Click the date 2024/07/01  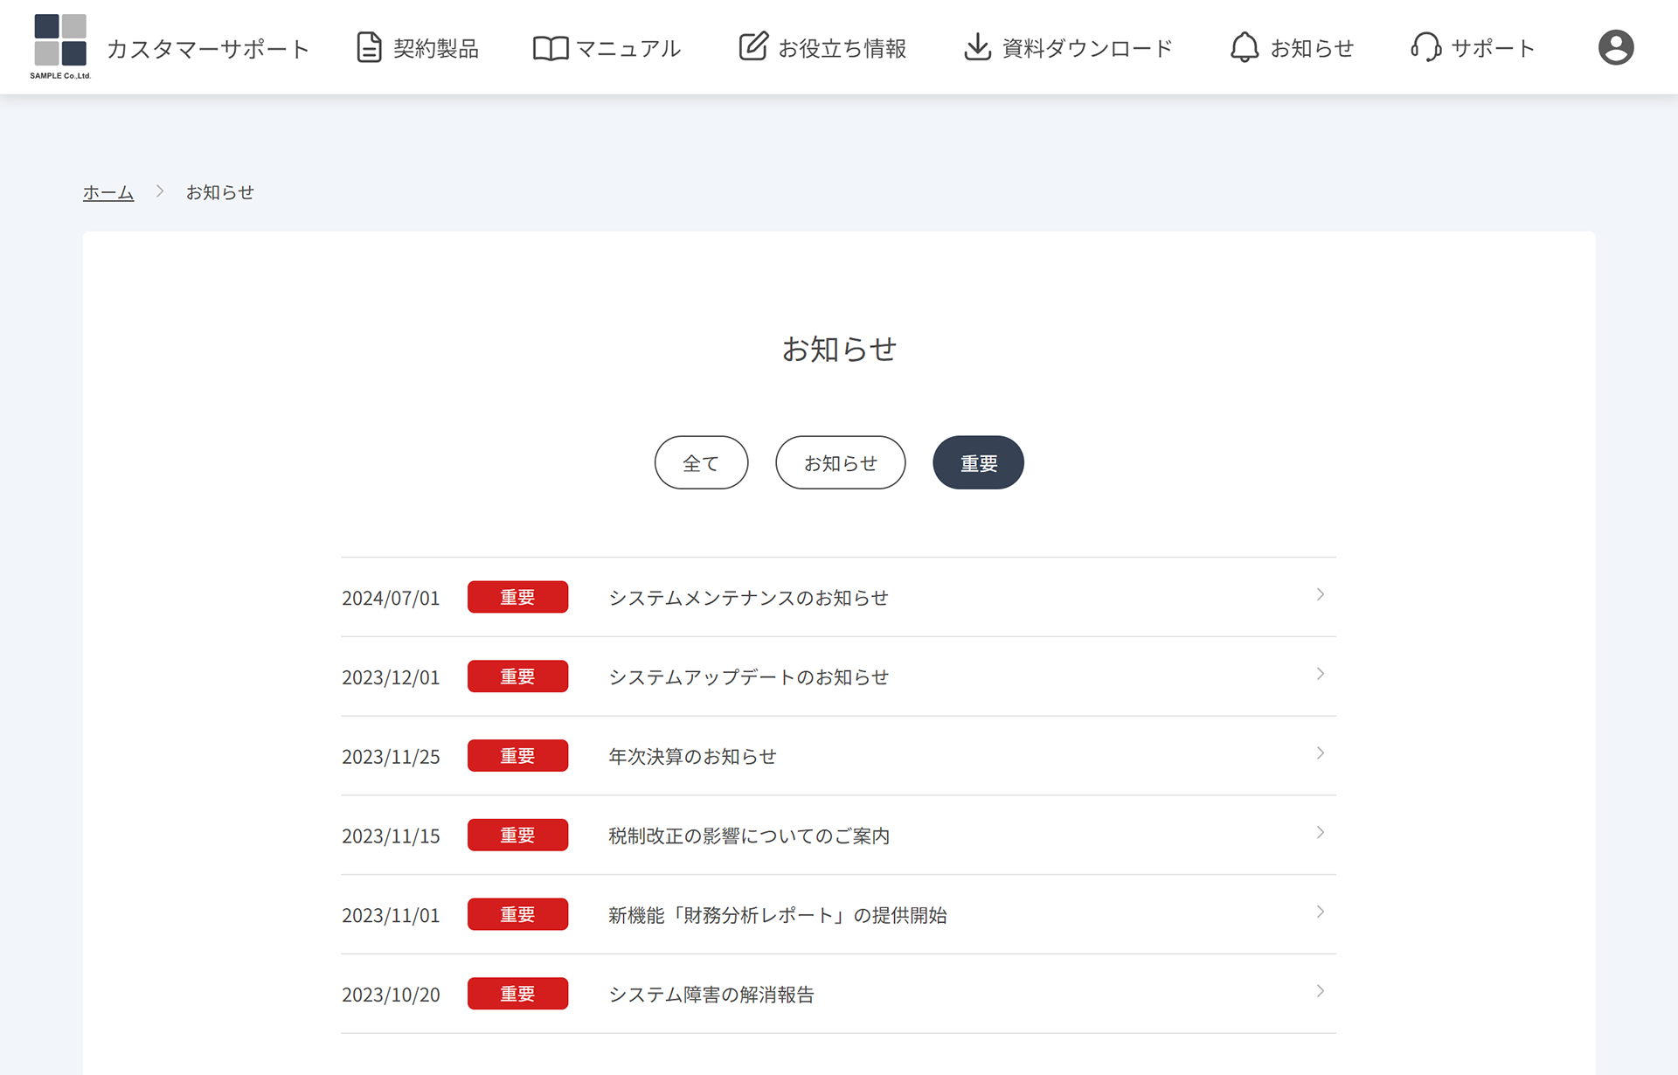[391, 598]
